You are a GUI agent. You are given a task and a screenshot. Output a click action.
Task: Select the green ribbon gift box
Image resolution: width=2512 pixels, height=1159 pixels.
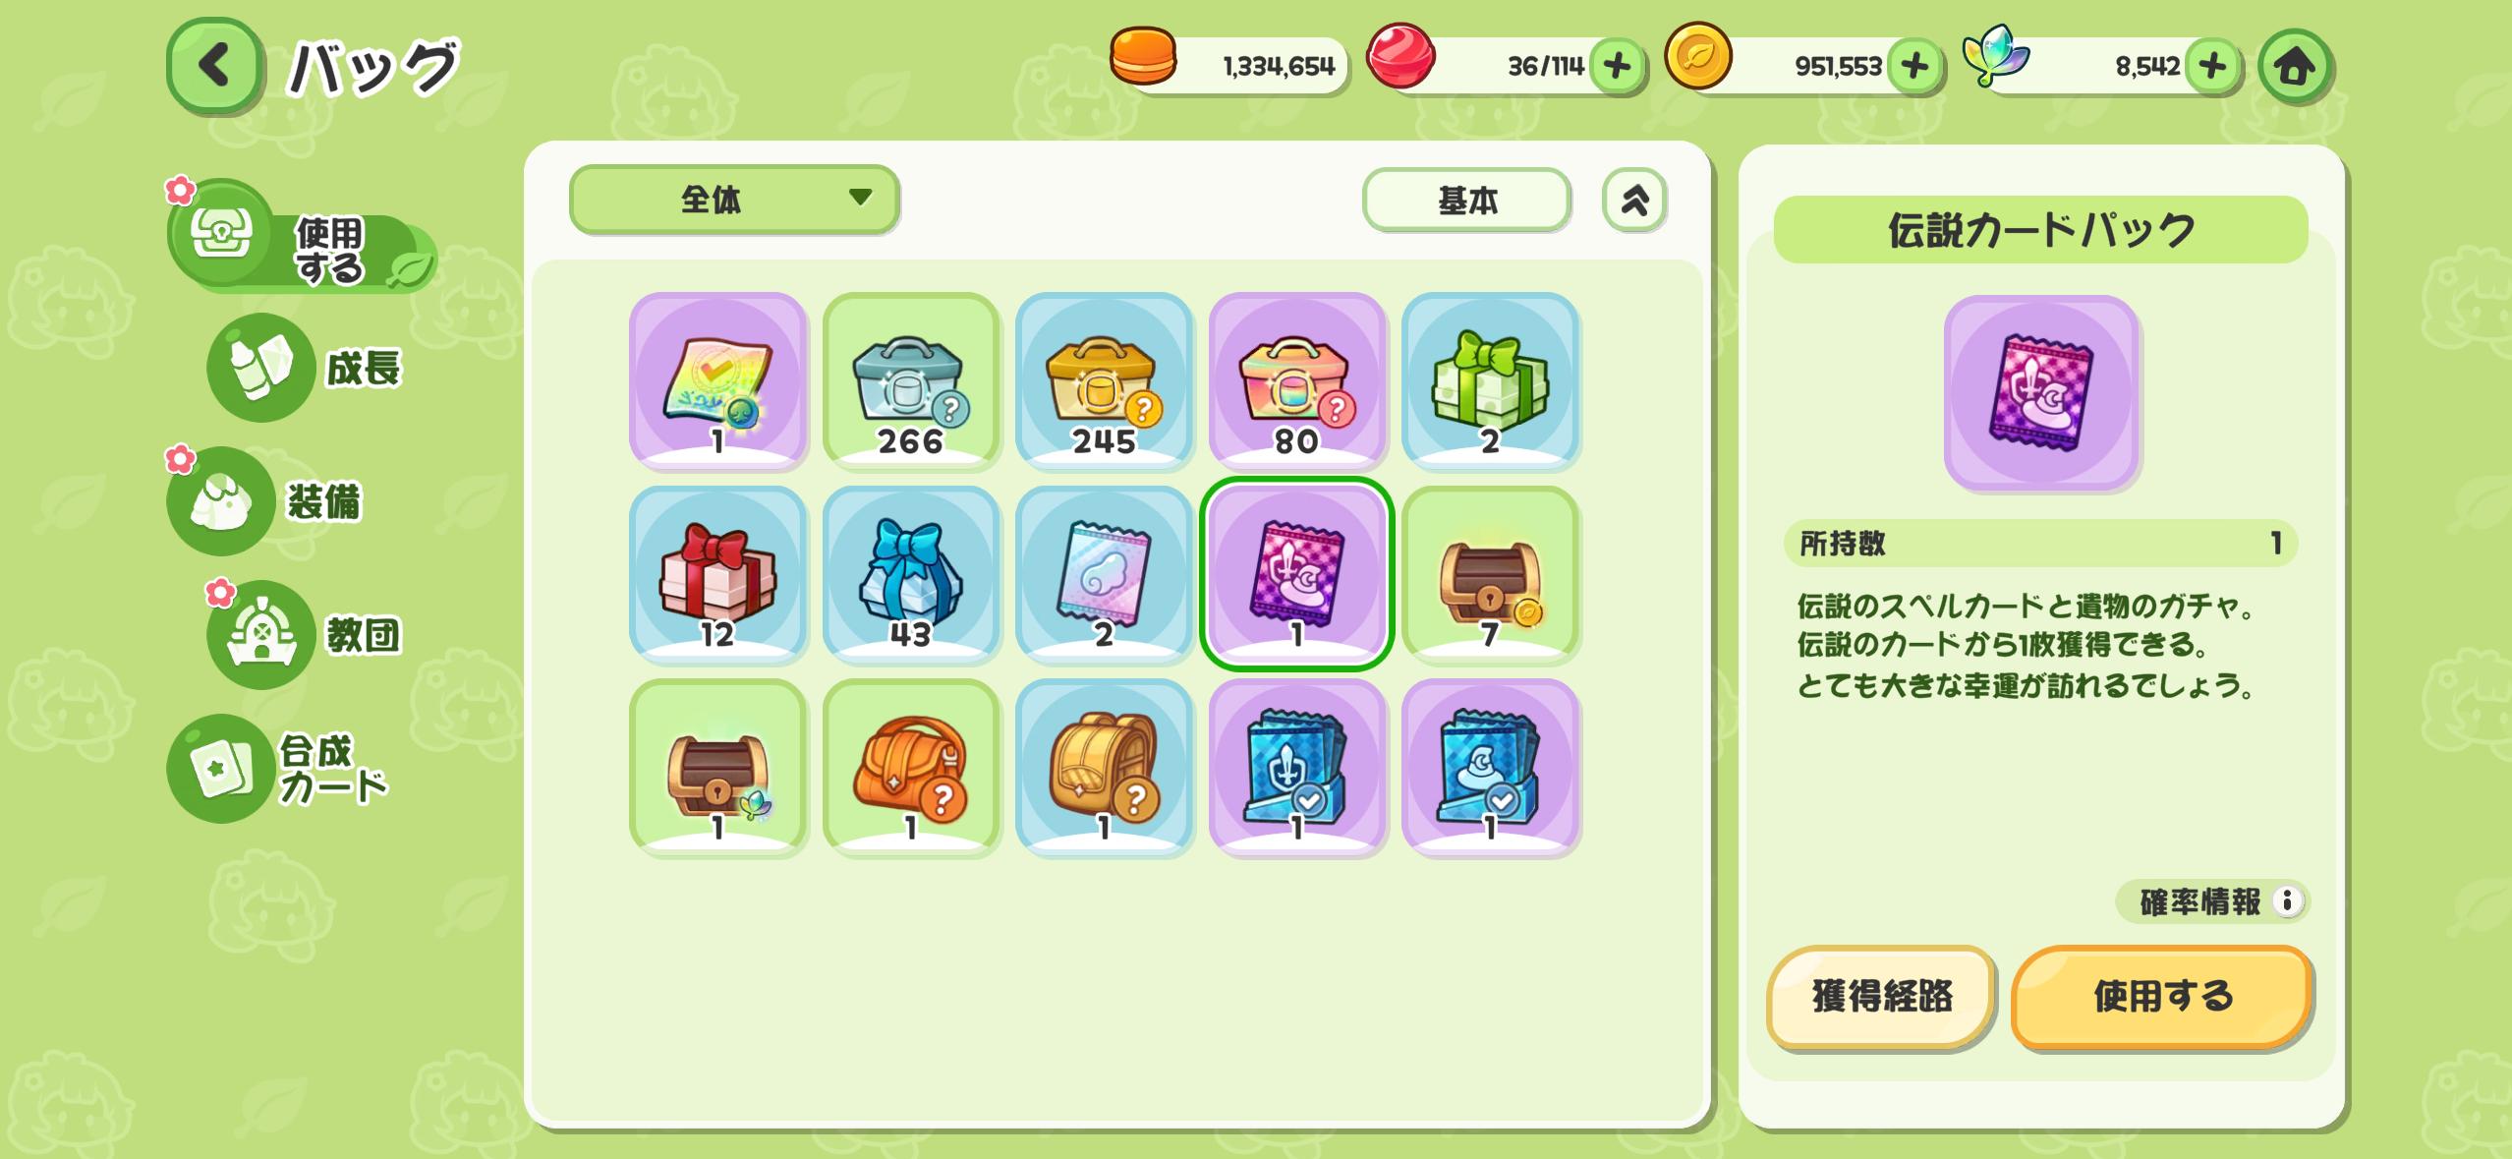pyautogui.click(x=1490, y=379)
